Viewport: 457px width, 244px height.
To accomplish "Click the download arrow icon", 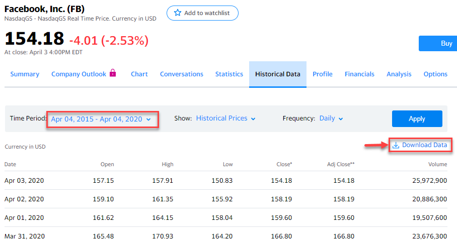I will (x=396, y=145).
